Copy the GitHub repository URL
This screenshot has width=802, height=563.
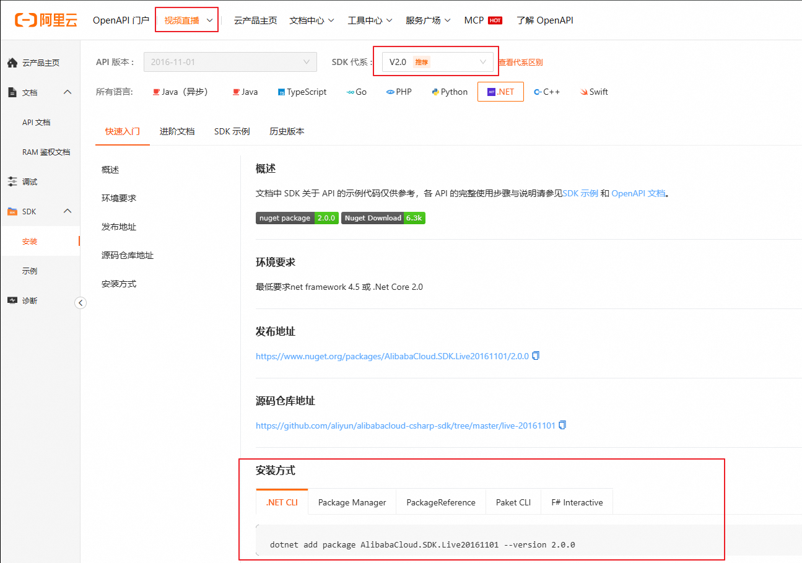coord(562,425)
